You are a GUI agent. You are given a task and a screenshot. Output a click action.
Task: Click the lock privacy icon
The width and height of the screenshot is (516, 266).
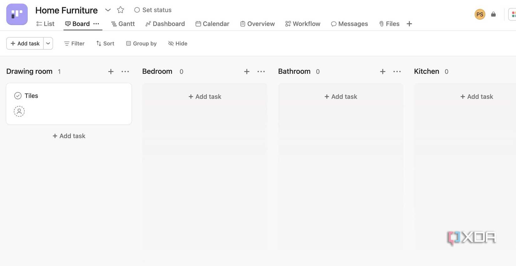pos(493,14)
